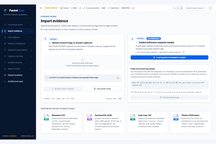Click the Flow explorer lock icon
The width and height of the screenshot is (216, 144).
(x=31, y=37)
